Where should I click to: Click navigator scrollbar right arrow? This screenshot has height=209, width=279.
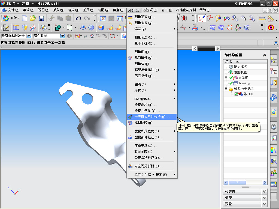(x=265, y=183)
